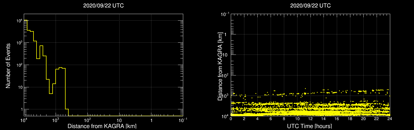Select the 10^-1 tick on histogram's distance x-axis
Image resolution: width=414 pixels, height=130 pixels.
click(x=183, y=120)
